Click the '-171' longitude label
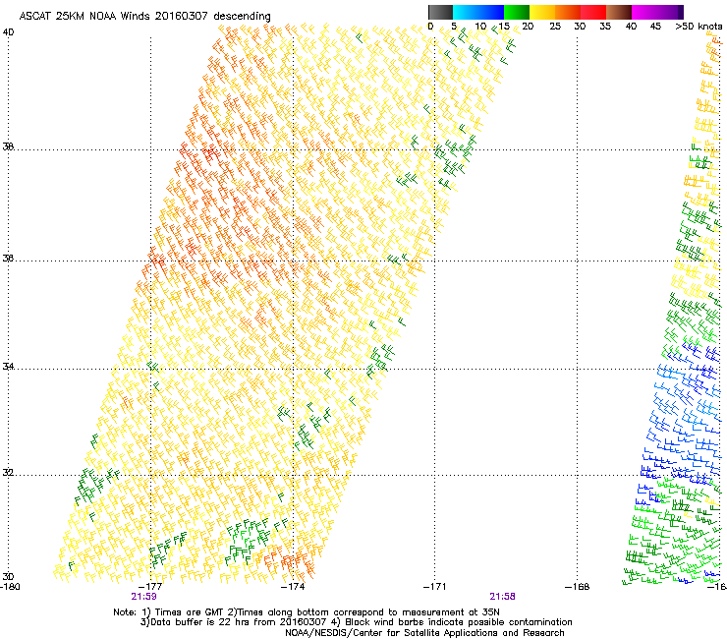This screenshot has width=727, height=639. (435, 587)
